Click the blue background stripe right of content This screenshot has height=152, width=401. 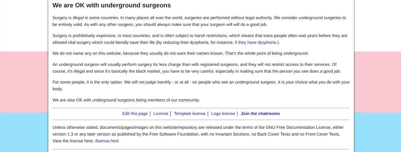point(377,132)
